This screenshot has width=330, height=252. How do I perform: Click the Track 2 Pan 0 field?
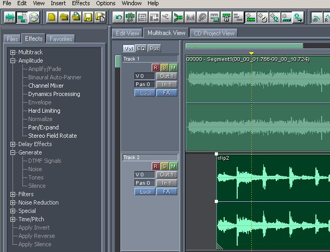(x=145, y=183)
